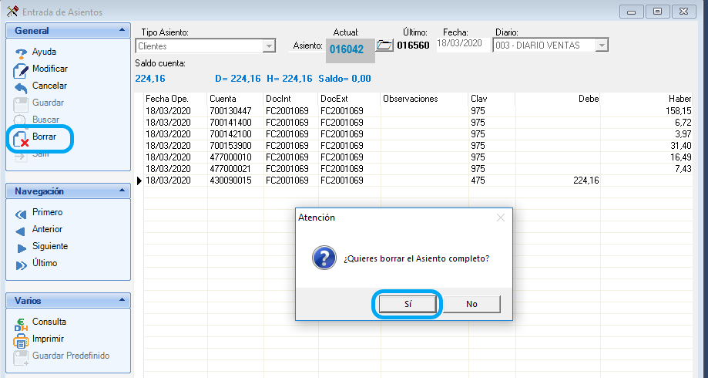The width and height of the screenshot is (708, 378).
Task: Click the Cancelar undo arrow icon
Action: 21,87
